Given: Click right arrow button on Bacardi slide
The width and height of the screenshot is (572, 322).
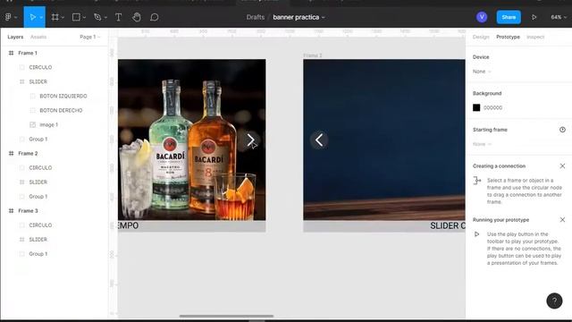Looking at the screenshot, I should click(250, 140).
